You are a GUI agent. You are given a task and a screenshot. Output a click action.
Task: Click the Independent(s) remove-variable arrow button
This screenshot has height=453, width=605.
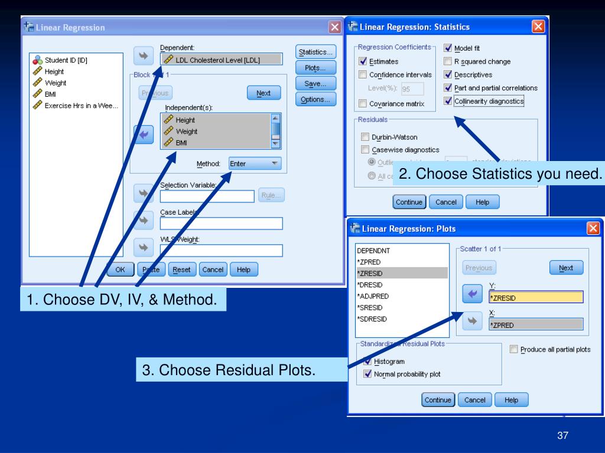pos(144,135)
